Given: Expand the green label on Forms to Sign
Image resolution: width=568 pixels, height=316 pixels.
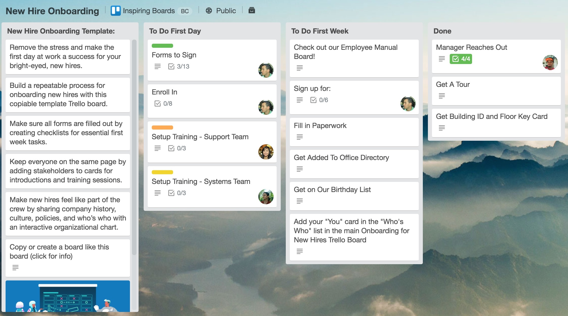Looking at the screenshot, I should (162, 46).
